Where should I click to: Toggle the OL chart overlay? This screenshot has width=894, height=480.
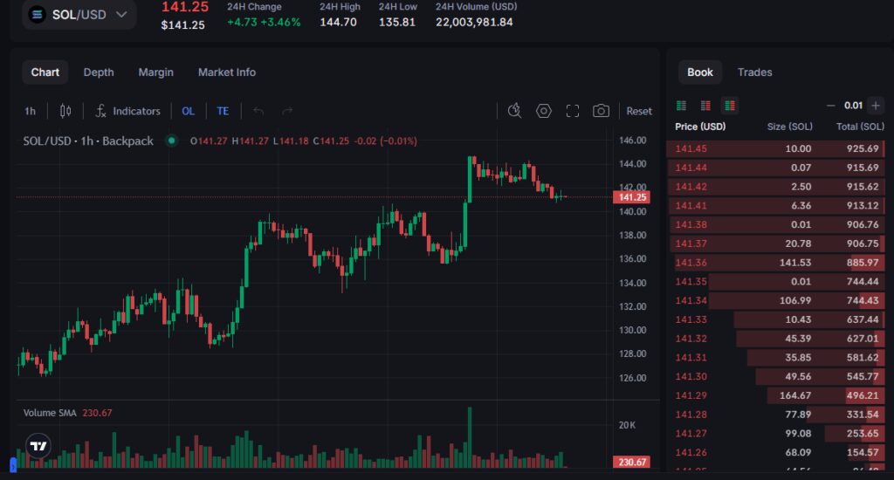189,111
